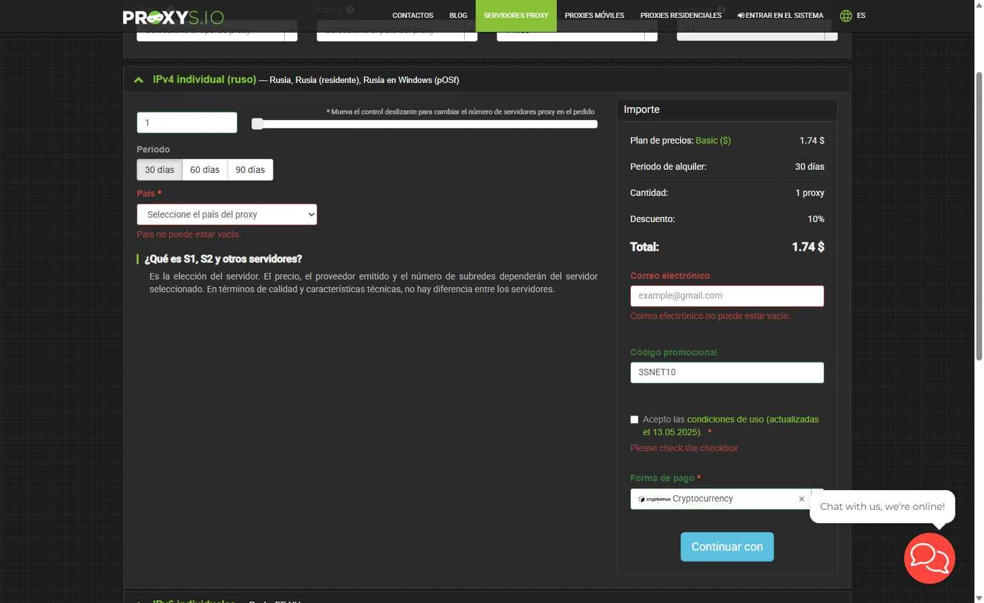Viewport: 984px width, 603px height.
Task: Choose the 90 días period
Action: 250,170
